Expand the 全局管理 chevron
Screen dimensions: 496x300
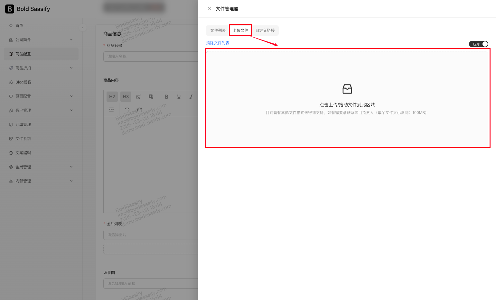click(71, 167)
